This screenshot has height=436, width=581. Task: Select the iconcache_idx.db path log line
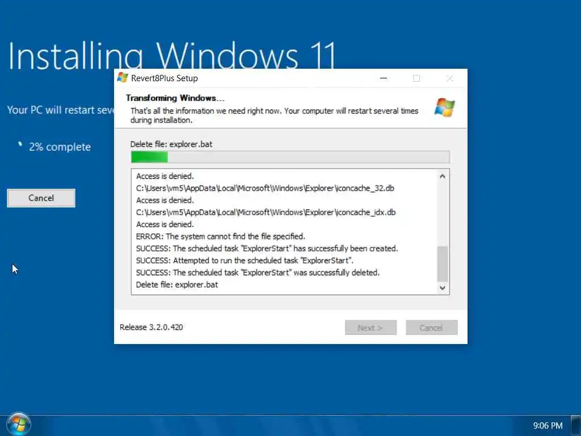[x=266, y=212]
